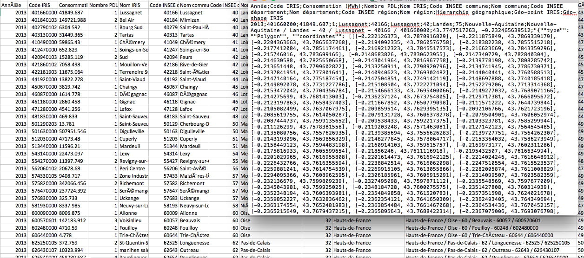This screenshot has width=584, height=258.
Task: Click the Outreau commune cell
Action: (194, 250)
